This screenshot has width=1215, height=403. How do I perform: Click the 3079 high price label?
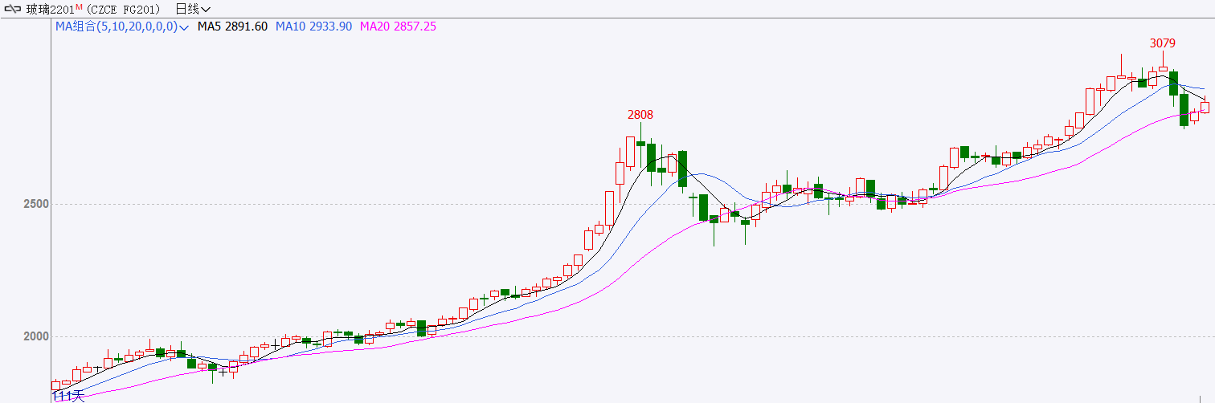[x=1163, y=43]
